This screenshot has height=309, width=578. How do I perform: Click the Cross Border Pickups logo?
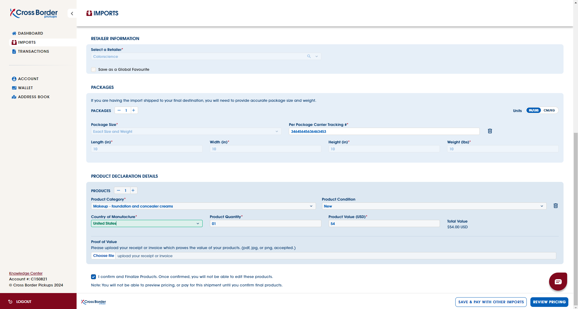(34, 13)
